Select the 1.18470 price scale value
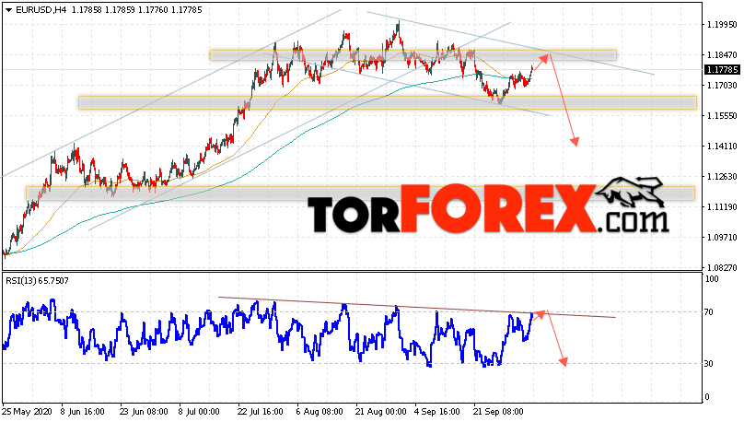 point(722,55)
